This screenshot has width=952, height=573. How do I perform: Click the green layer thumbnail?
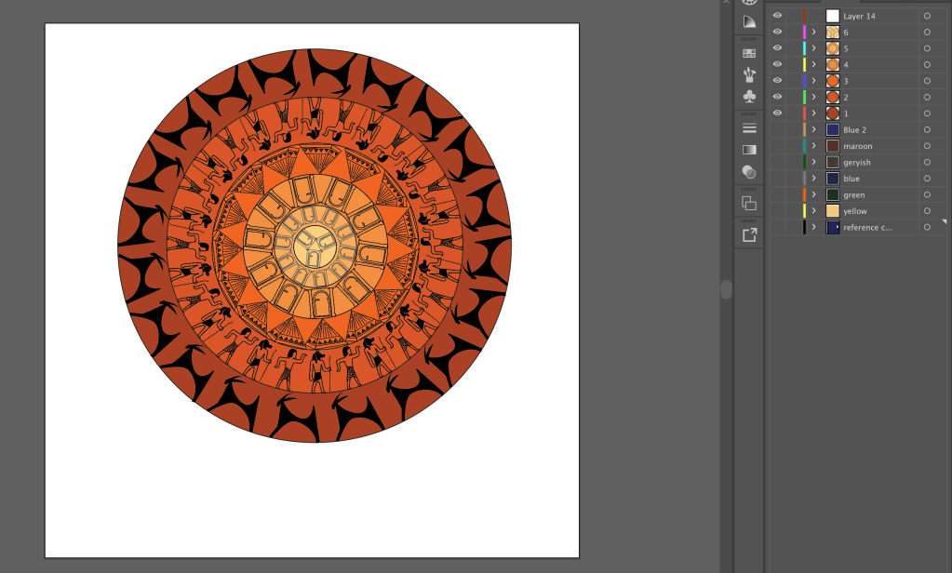(833, 195)
